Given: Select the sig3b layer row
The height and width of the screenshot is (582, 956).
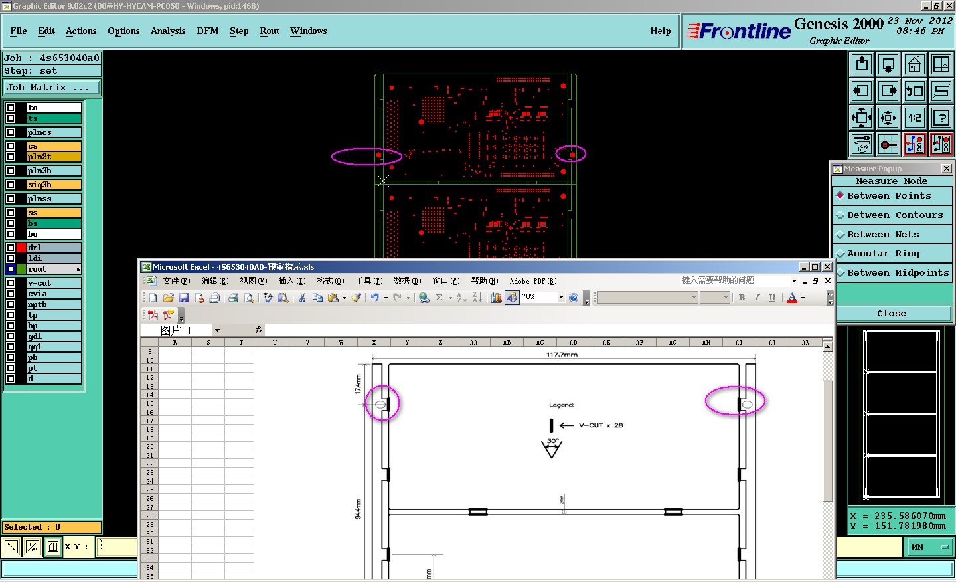Looking at the screenshot, I should coord(54,185).
